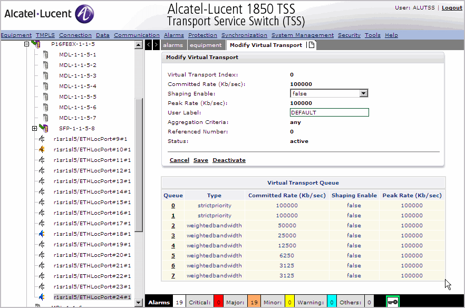Open queue 3 link in the table

tap(173, 236)
